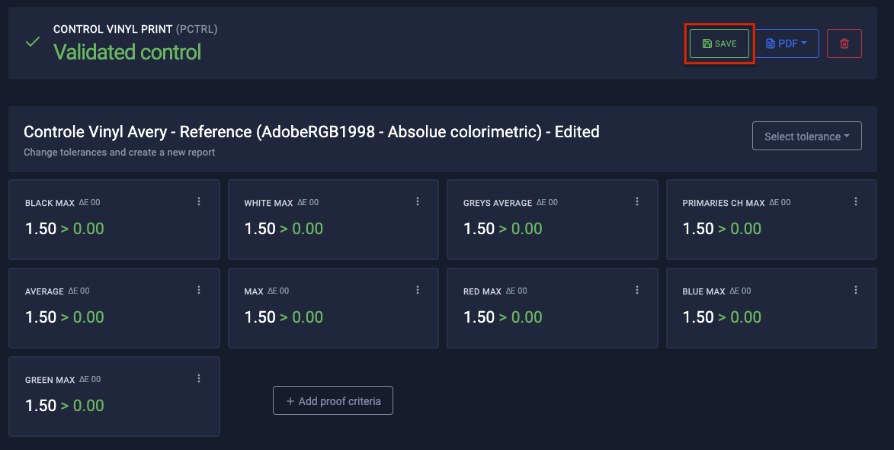Click Add proof criteria button
Screen dimensions: 894x450
[333, 401]
